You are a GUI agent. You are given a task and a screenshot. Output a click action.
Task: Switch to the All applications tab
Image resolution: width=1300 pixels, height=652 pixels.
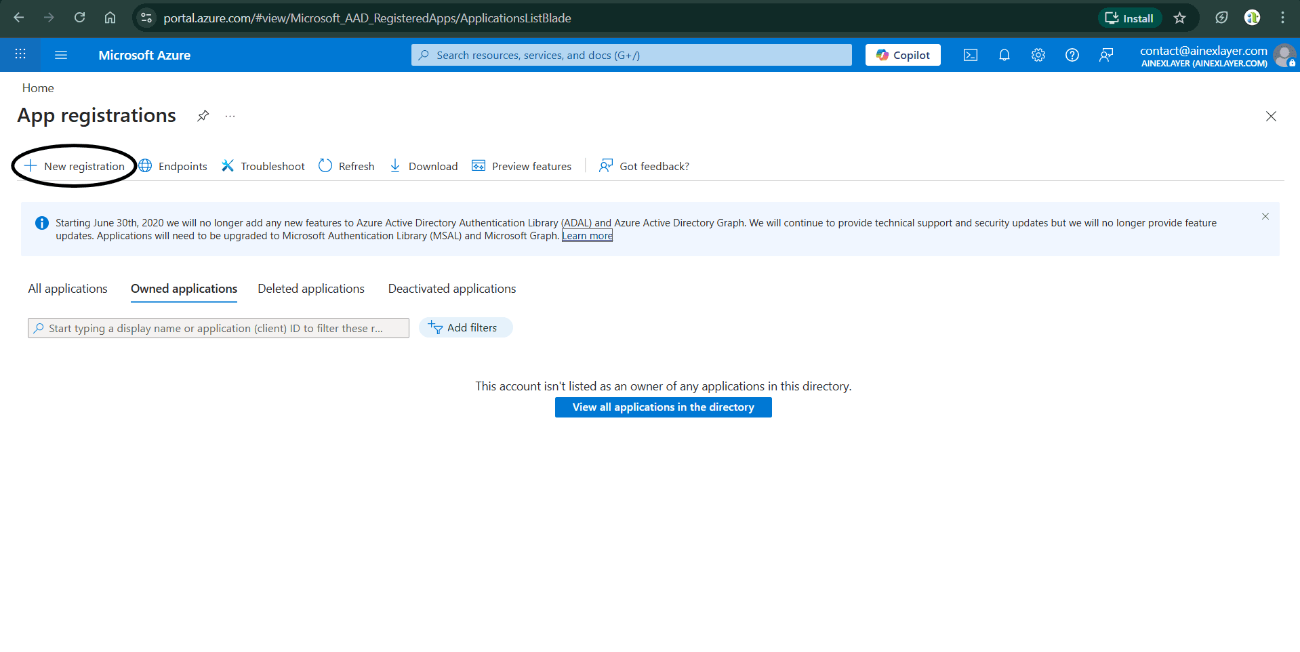pos(67,288)
